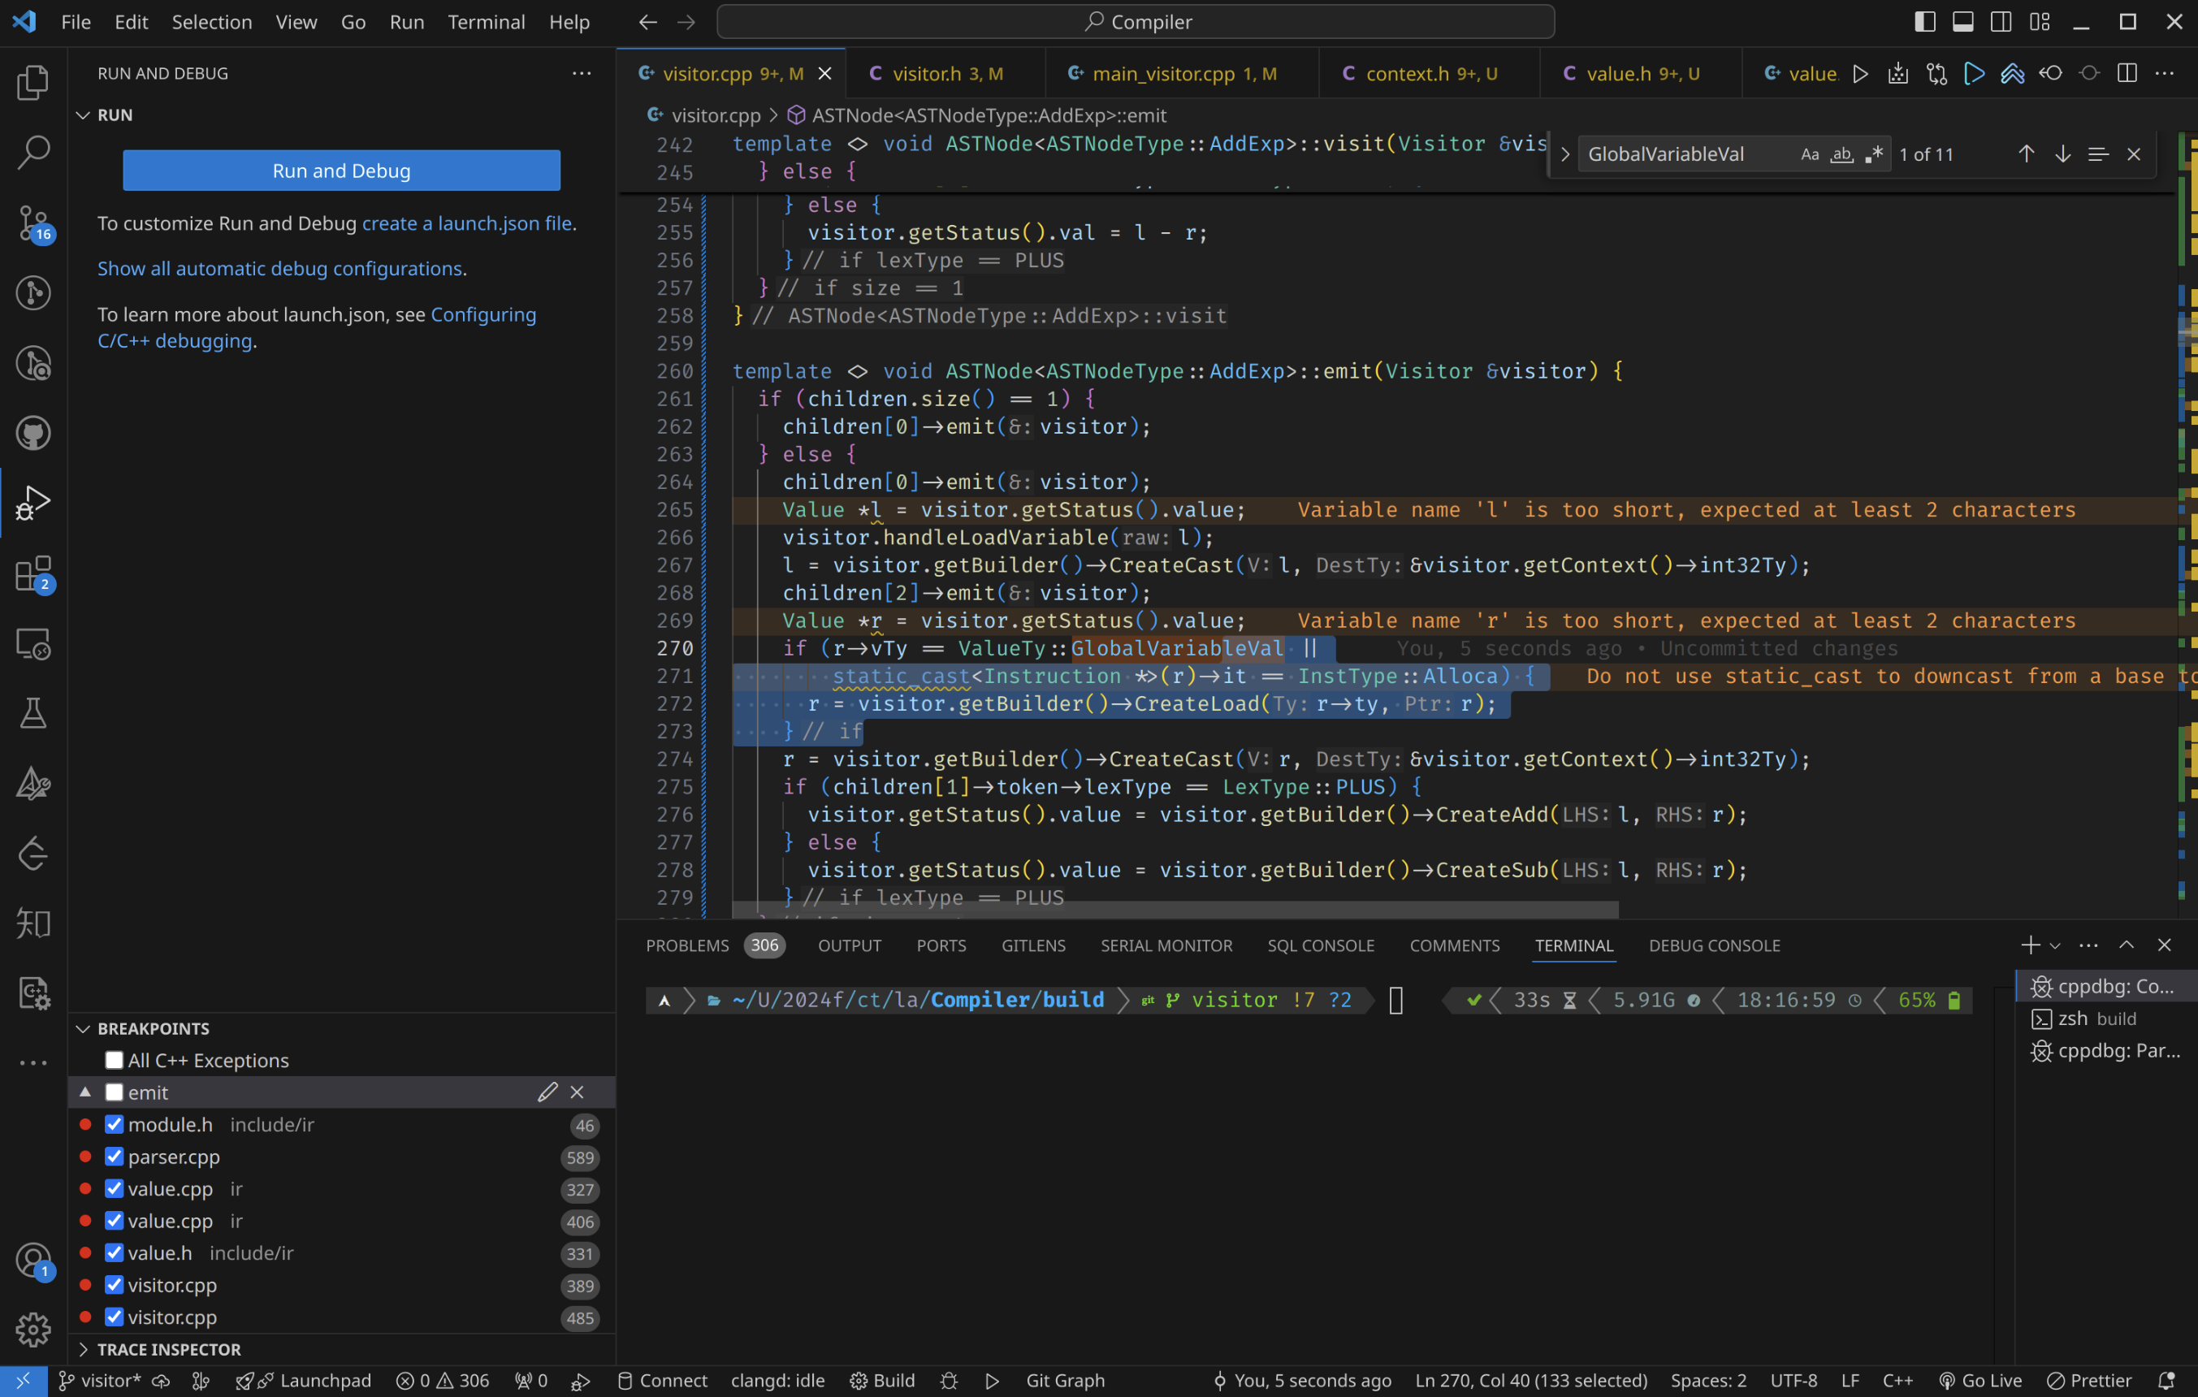Screen dimensions: 2198x1397
Task: Open Source Control with 16 changes
Action: [32, 223]
